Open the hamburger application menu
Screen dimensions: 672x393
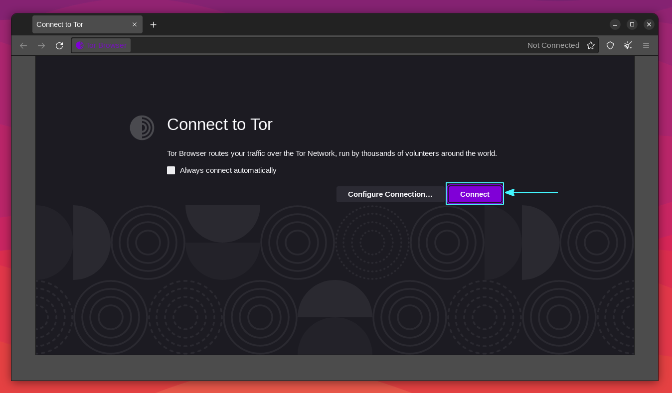point(646,45)
